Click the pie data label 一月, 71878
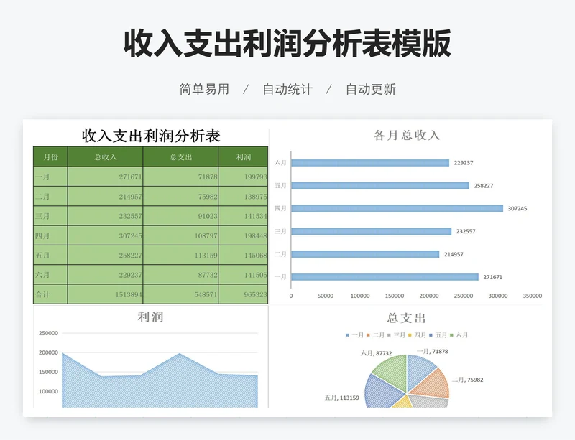This screenshot has height=440, width=575. [433, 351]
